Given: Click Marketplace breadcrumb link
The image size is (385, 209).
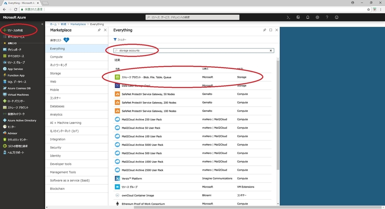Looking at the screenshot, I should [78, 24].
